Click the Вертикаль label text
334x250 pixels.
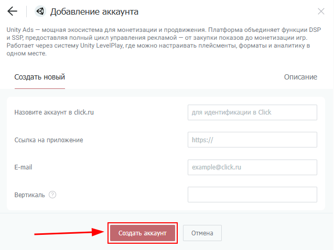coord(30,195)
